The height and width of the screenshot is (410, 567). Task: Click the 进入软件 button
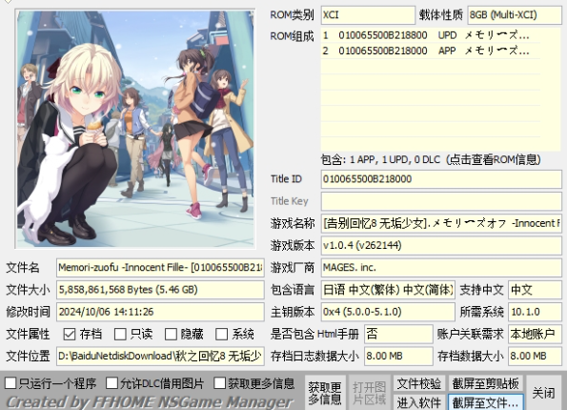click(x=418, y=402)
